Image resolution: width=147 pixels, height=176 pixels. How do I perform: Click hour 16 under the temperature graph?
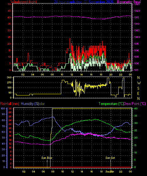91,172
